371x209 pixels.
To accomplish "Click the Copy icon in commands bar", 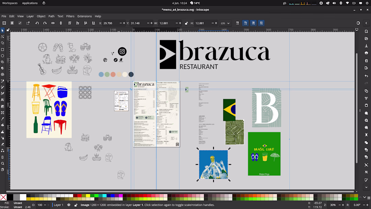I will (x=366, y=91).
